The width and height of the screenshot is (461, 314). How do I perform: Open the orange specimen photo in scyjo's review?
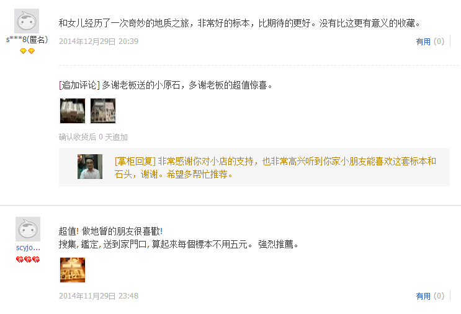point(73,270)
